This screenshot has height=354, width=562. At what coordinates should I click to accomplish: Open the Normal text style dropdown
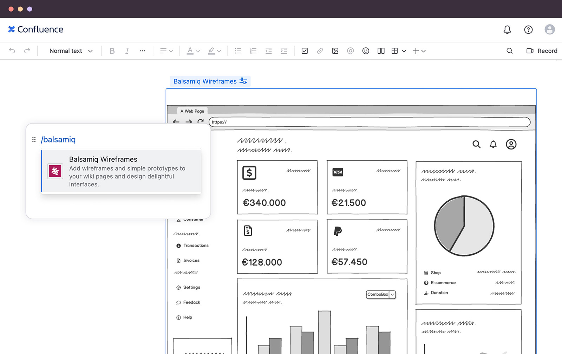tap(70, 51)
